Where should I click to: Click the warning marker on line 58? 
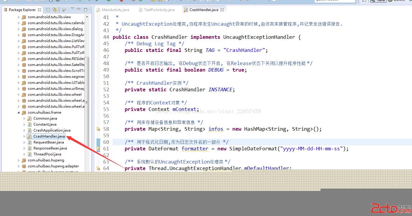98,129
